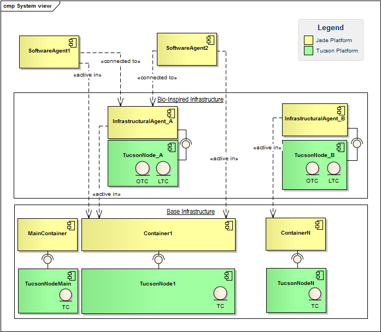
Task: Click the cmp System view frame label
Action: tap(27, 6)
